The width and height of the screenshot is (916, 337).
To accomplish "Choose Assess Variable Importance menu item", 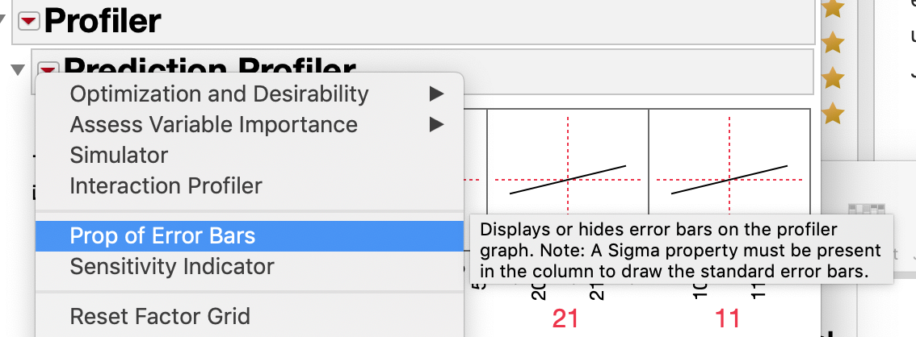I will pyautogui.click(x=213, y=125).
